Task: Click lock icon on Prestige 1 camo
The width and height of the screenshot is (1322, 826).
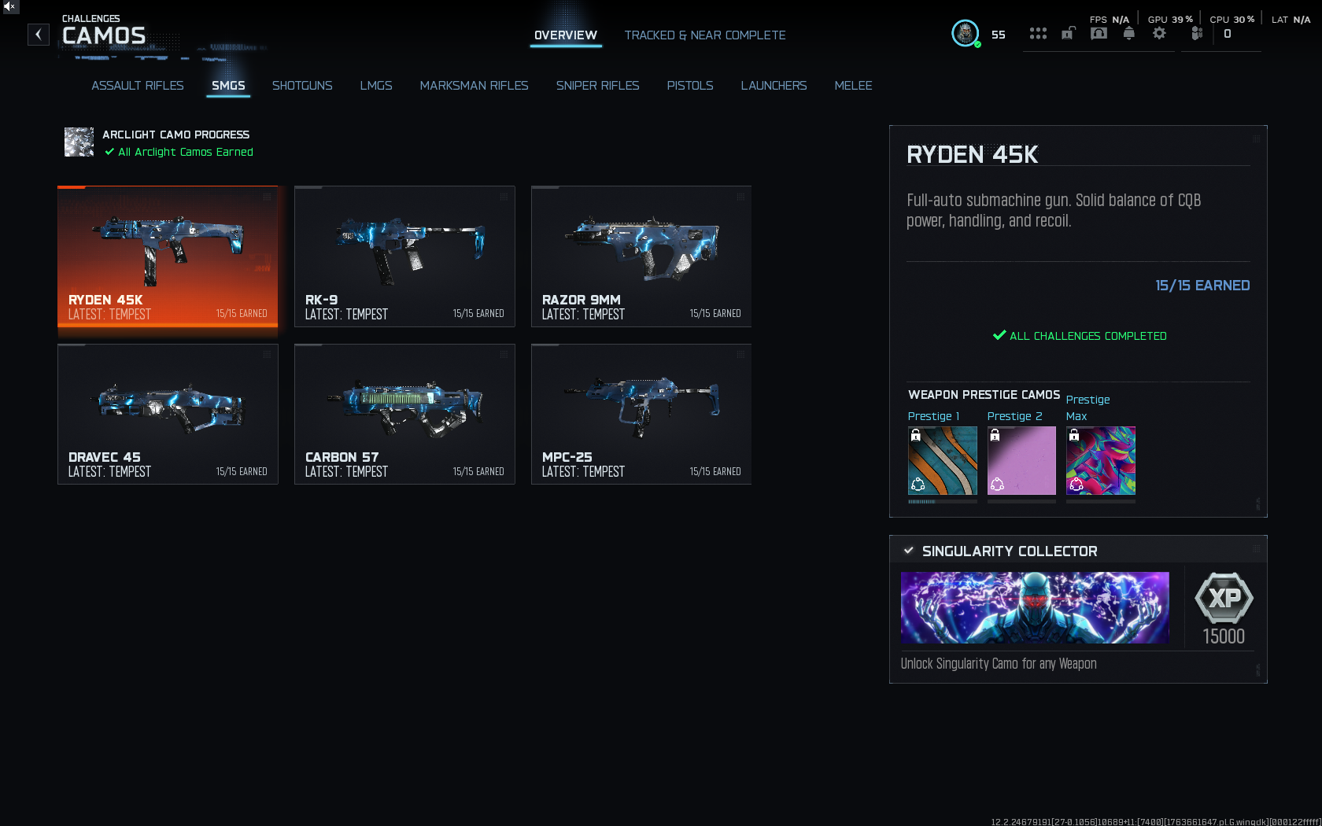Action: (916, 435)
